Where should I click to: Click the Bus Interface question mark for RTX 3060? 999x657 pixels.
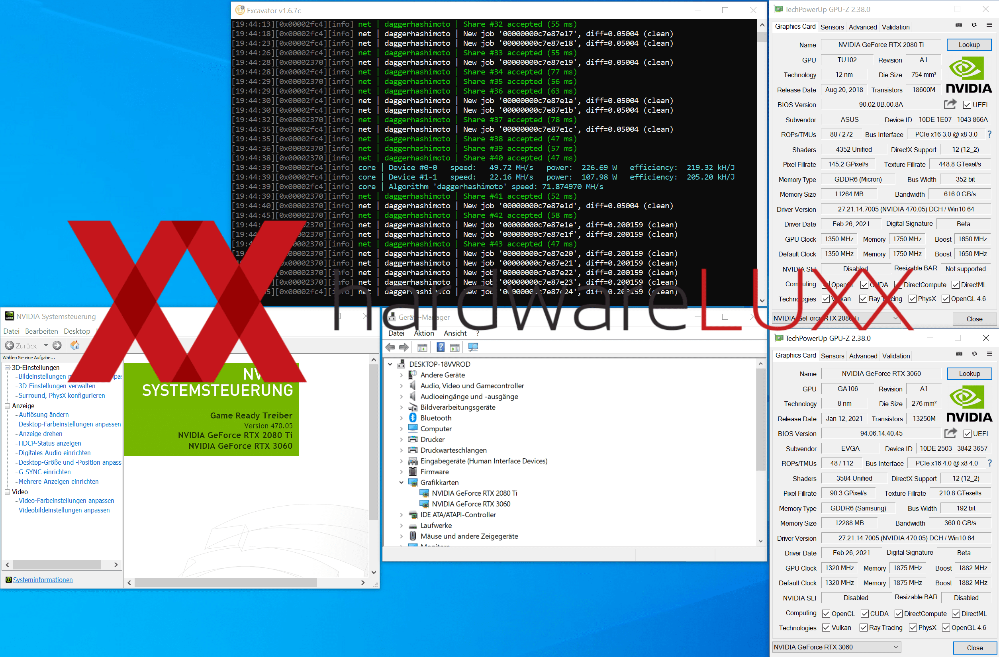(990, 463)
